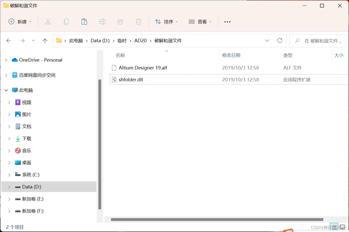Go up one folder level
Image resolution: width=349 pixels, height=232 pixels.
45,40
